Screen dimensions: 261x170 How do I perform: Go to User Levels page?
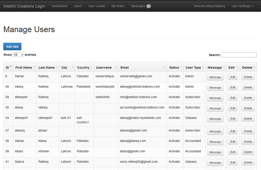point(96,6)
